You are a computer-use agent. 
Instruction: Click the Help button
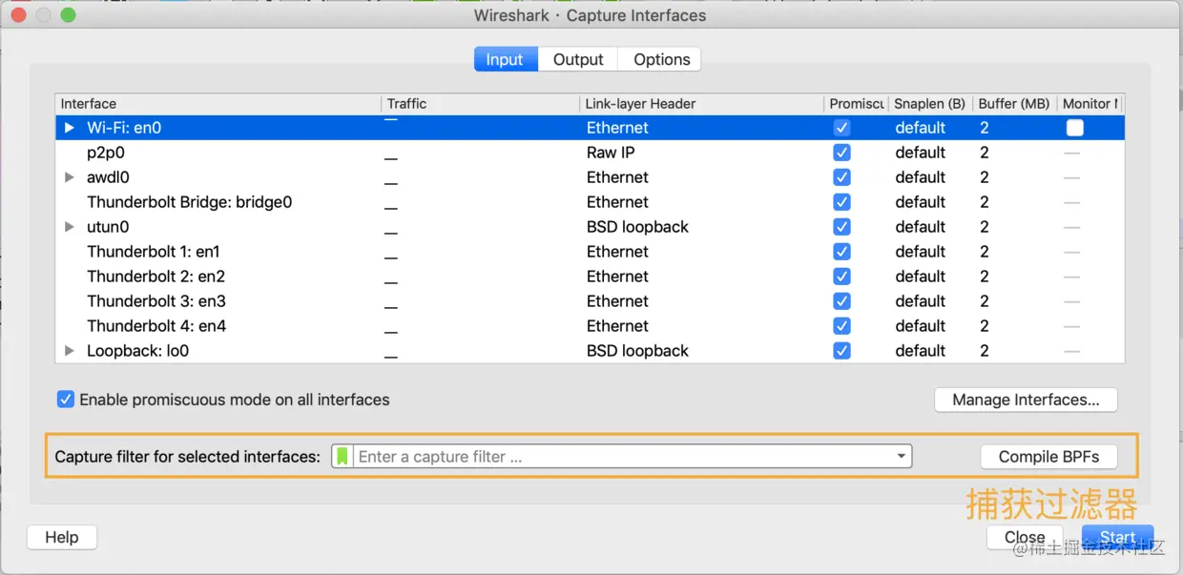pos(62,537)
